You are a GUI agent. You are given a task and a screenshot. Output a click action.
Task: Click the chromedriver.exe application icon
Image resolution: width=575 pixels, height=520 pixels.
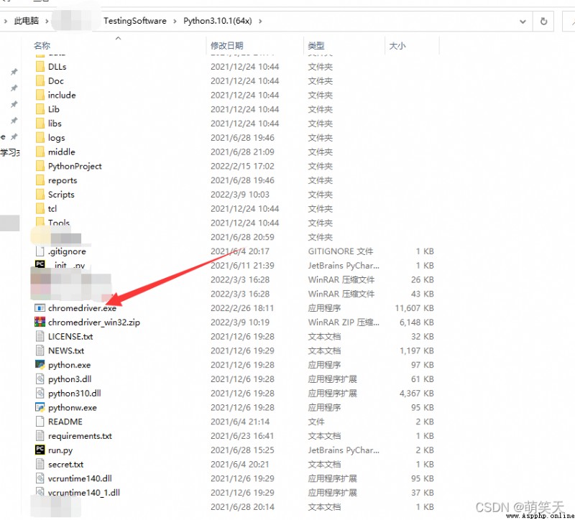tap(40, 308)
